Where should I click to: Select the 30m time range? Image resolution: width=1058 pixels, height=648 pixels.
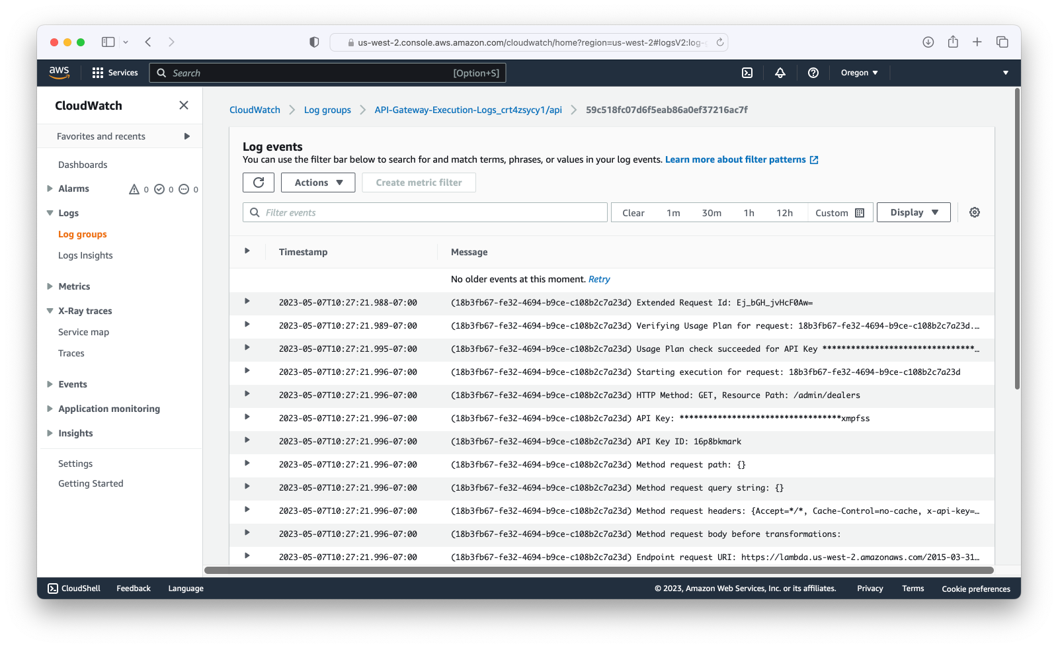(712, 213)
